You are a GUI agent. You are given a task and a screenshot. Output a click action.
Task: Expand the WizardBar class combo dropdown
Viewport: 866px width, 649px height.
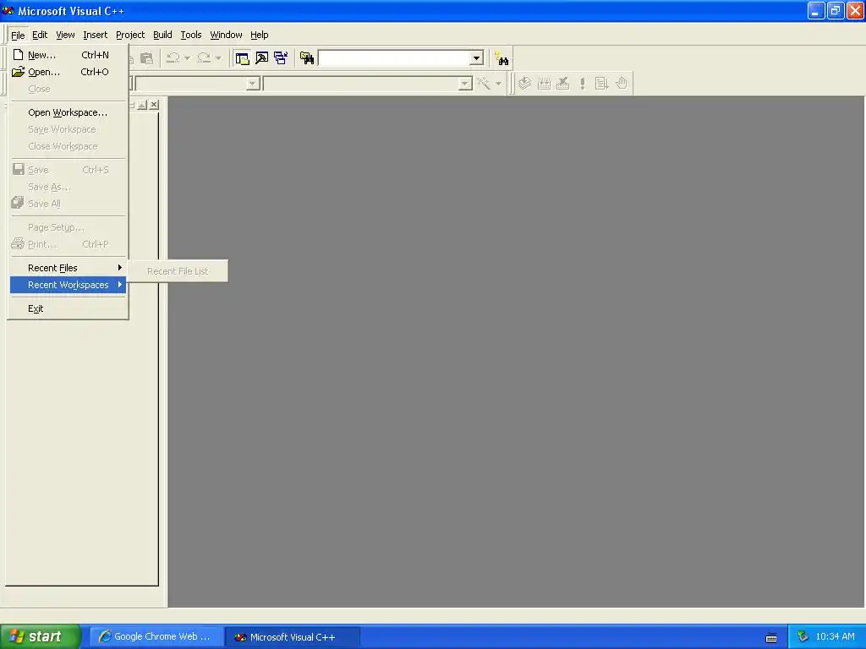click(x=253, y=84)
